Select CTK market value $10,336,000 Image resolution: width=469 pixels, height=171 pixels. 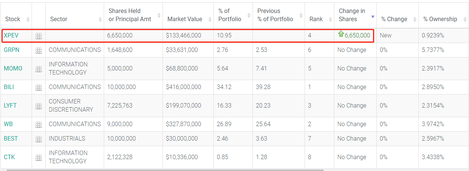[182, 157]
